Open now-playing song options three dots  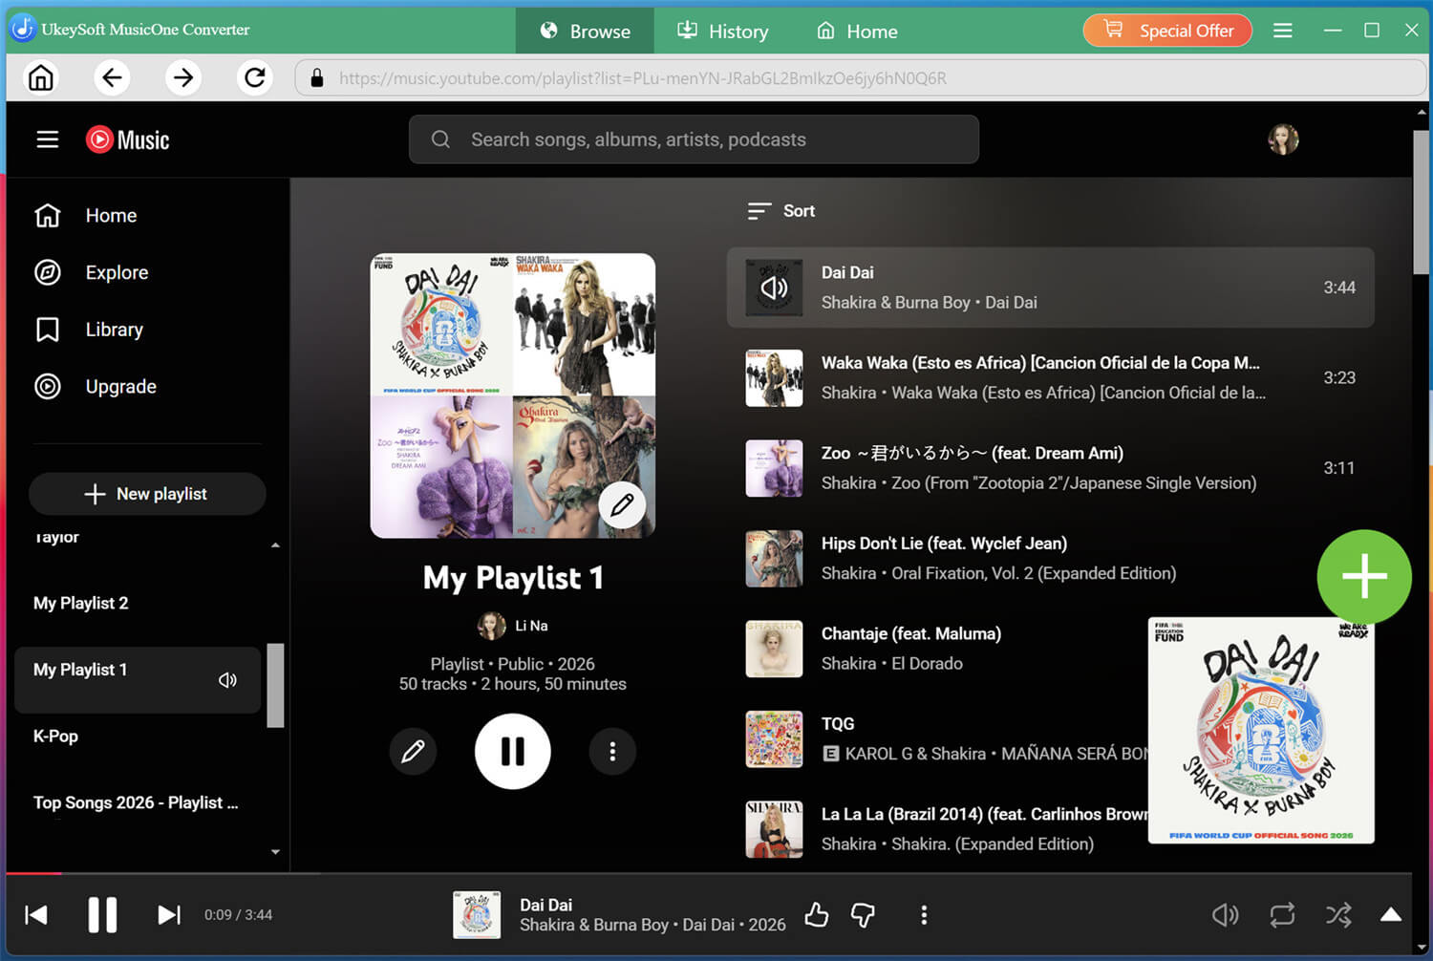click(x=924, y=915)
